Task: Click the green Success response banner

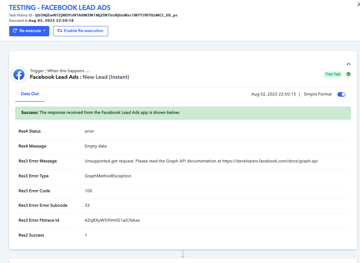Action: (183, 113)
